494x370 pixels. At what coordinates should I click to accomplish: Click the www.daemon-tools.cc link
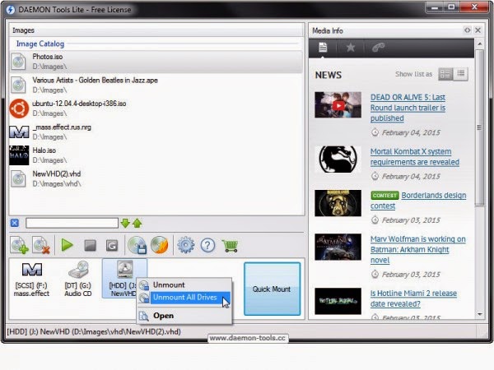click(x=248, y=338)
